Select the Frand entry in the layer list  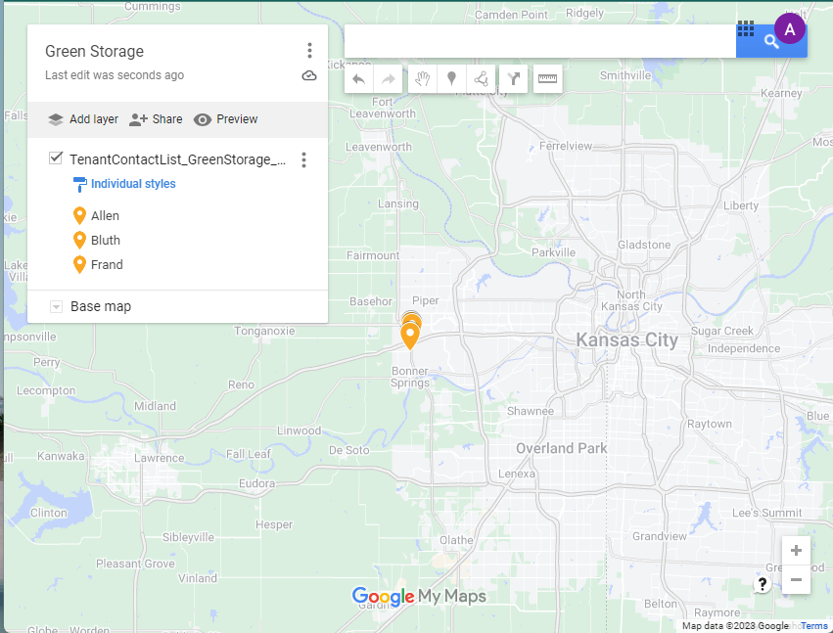107,265
